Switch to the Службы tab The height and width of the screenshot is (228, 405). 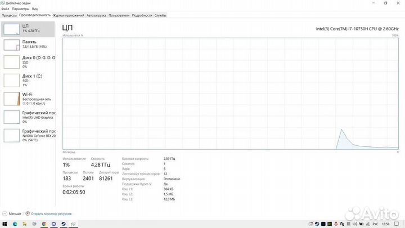tap(160, 15)
